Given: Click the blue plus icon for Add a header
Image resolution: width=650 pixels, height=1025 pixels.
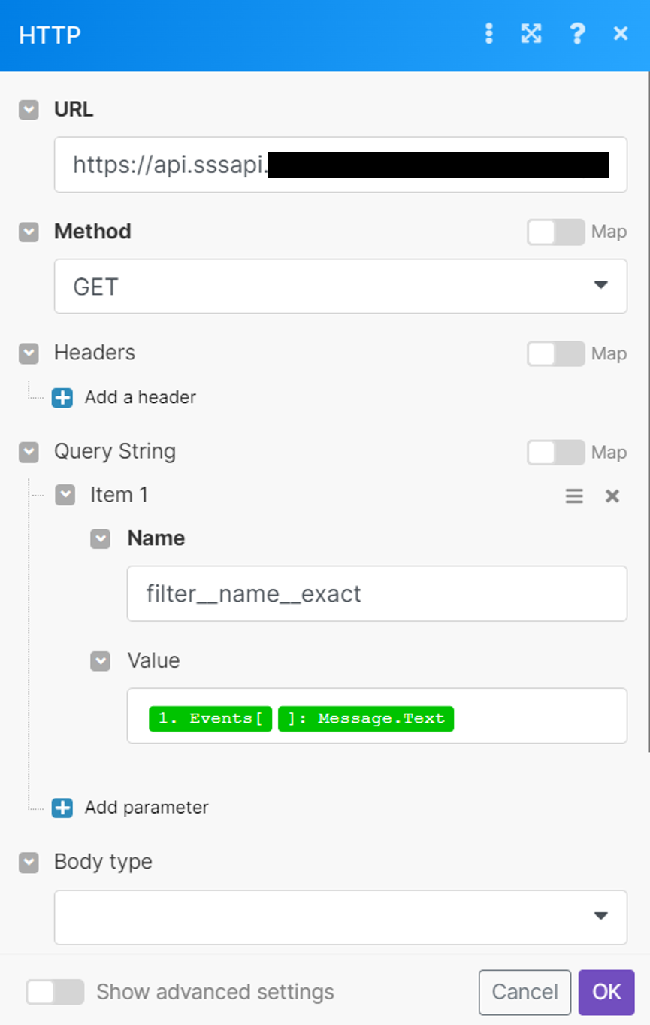Looking at the screenshot, I should coord(62,397).
